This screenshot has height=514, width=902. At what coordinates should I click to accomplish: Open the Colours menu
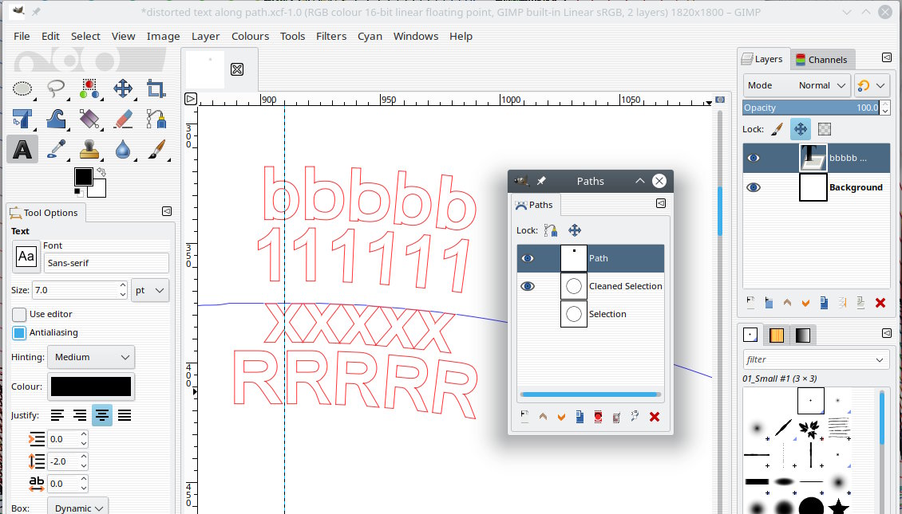250,36
